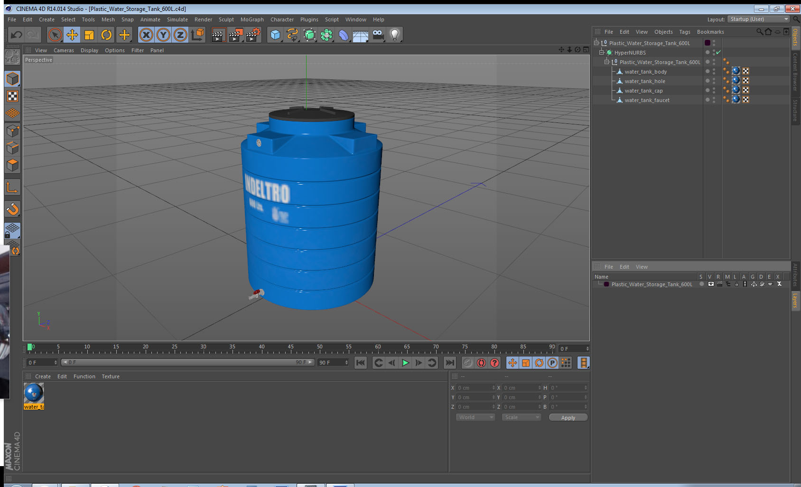Select water_tank_cap object in tree
Screen dimensions: 801x487
tap(643, 91)
